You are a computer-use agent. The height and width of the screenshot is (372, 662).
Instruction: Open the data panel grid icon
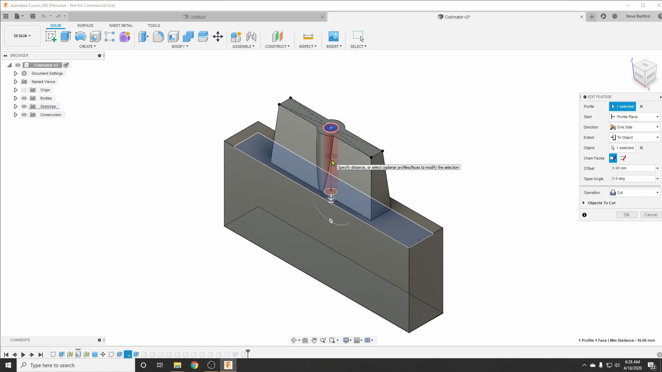6,16
